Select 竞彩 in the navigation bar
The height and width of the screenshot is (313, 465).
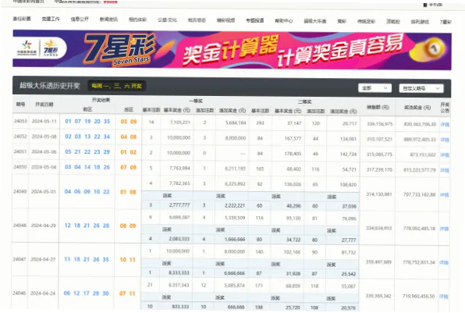pos(342,21)
